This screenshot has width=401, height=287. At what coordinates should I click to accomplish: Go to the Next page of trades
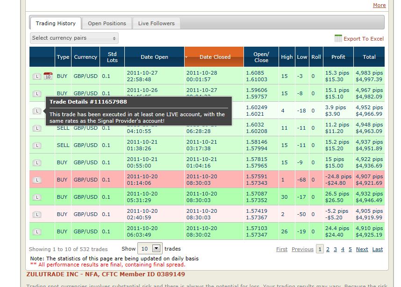point(362,249)
